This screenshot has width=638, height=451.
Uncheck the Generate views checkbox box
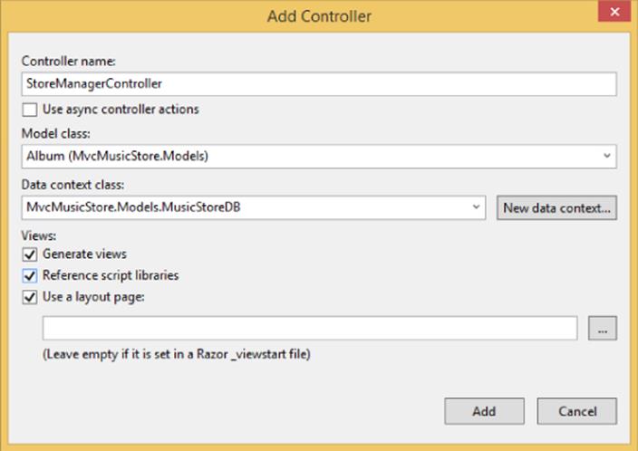pos(30,254)
